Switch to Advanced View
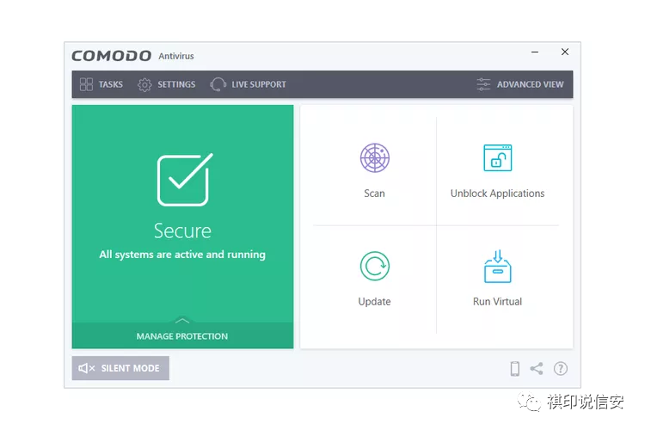 520,84
